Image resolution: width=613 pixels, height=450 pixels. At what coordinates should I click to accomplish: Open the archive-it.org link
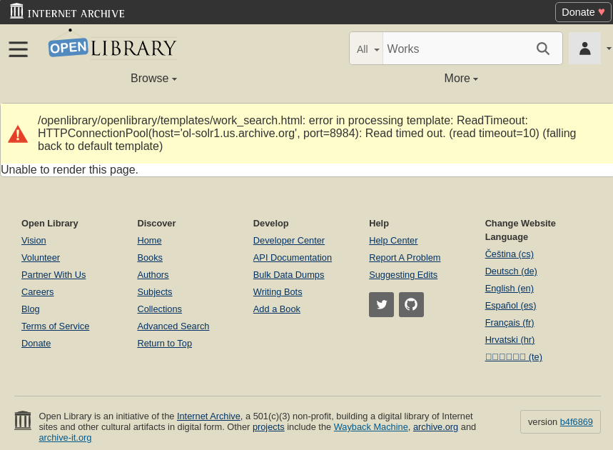(65, 438)
